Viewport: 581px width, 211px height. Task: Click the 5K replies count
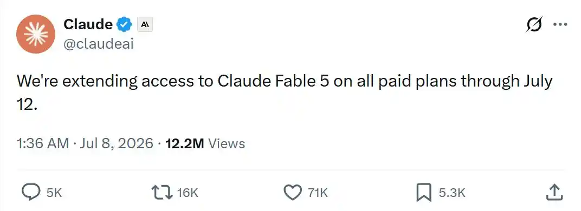click(x=54, y=193)
